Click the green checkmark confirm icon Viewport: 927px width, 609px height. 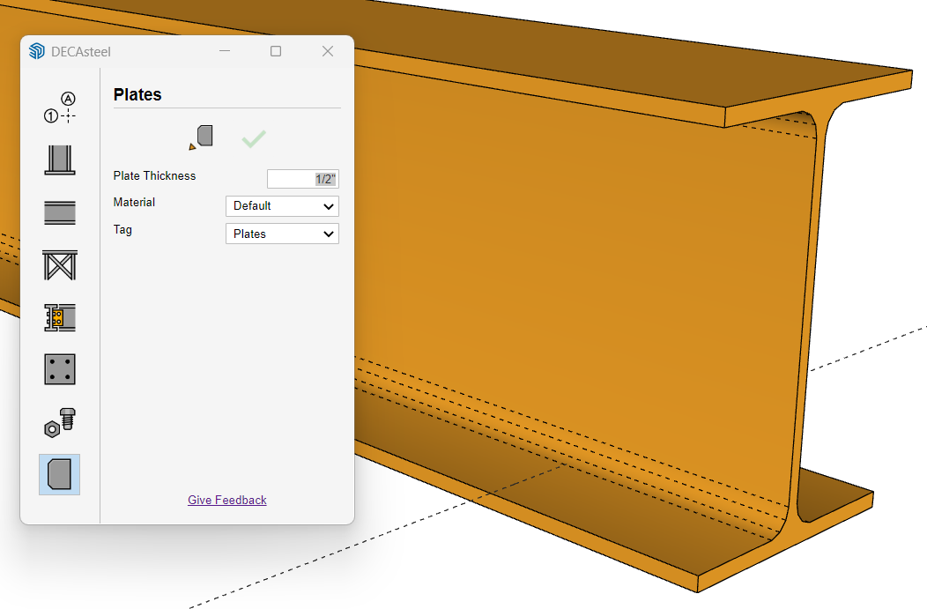(254, 139)
